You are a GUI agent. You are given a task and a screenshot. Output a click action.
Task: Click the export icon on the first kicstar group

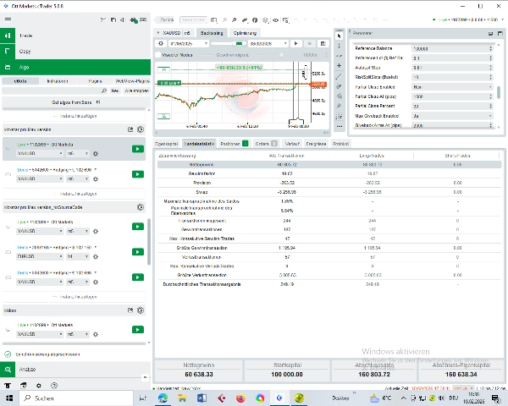[130, 129]
